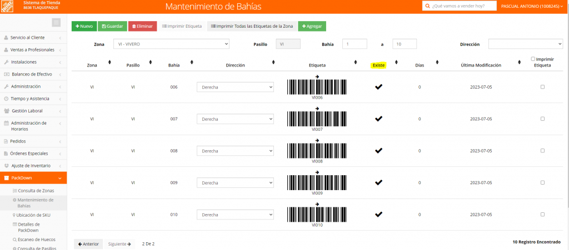
Task: Click the Servicio al Cliente user icon
Action: coord(6,38)
